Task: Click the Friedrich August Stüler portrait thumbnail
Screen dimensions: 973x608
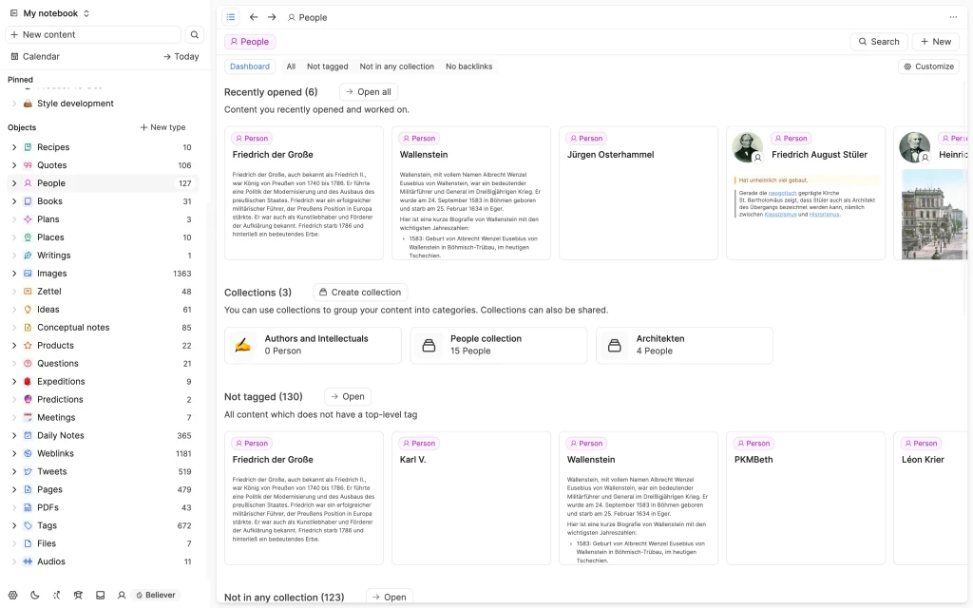Action: pyautogui.click(x=748, y=147)
